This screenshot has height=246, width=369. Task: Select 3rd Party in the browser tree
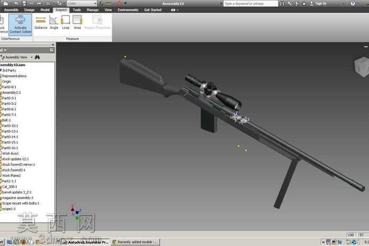click(9, 70)
